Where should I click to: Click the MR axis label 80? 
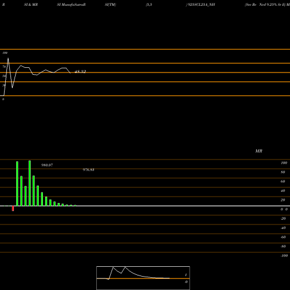283,172
